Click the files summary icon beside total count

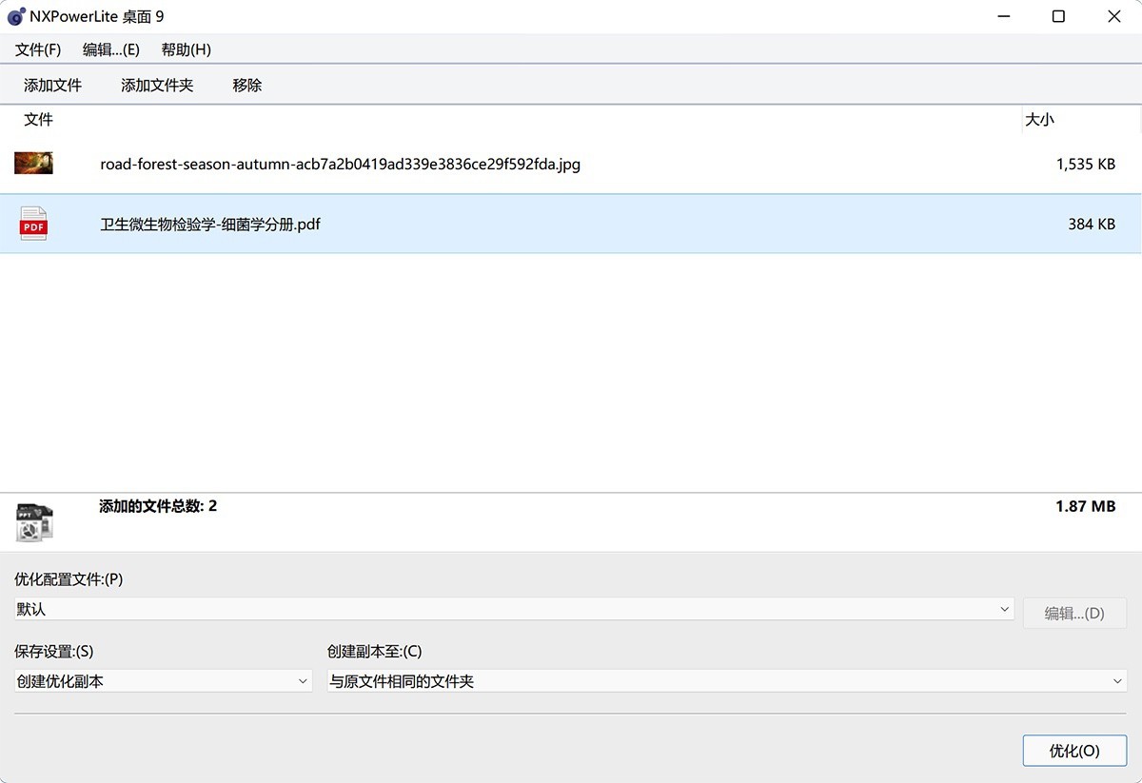click(x=34, y=521)
